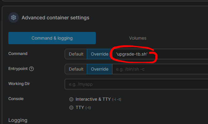Choose the TTY (-t) console radio button
This screenshot has height=124, width=208.
coord(71,107)
